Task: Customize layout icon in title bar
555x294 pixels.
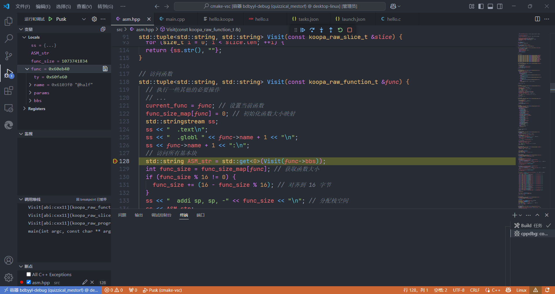Action: click(x=472, y=6)
